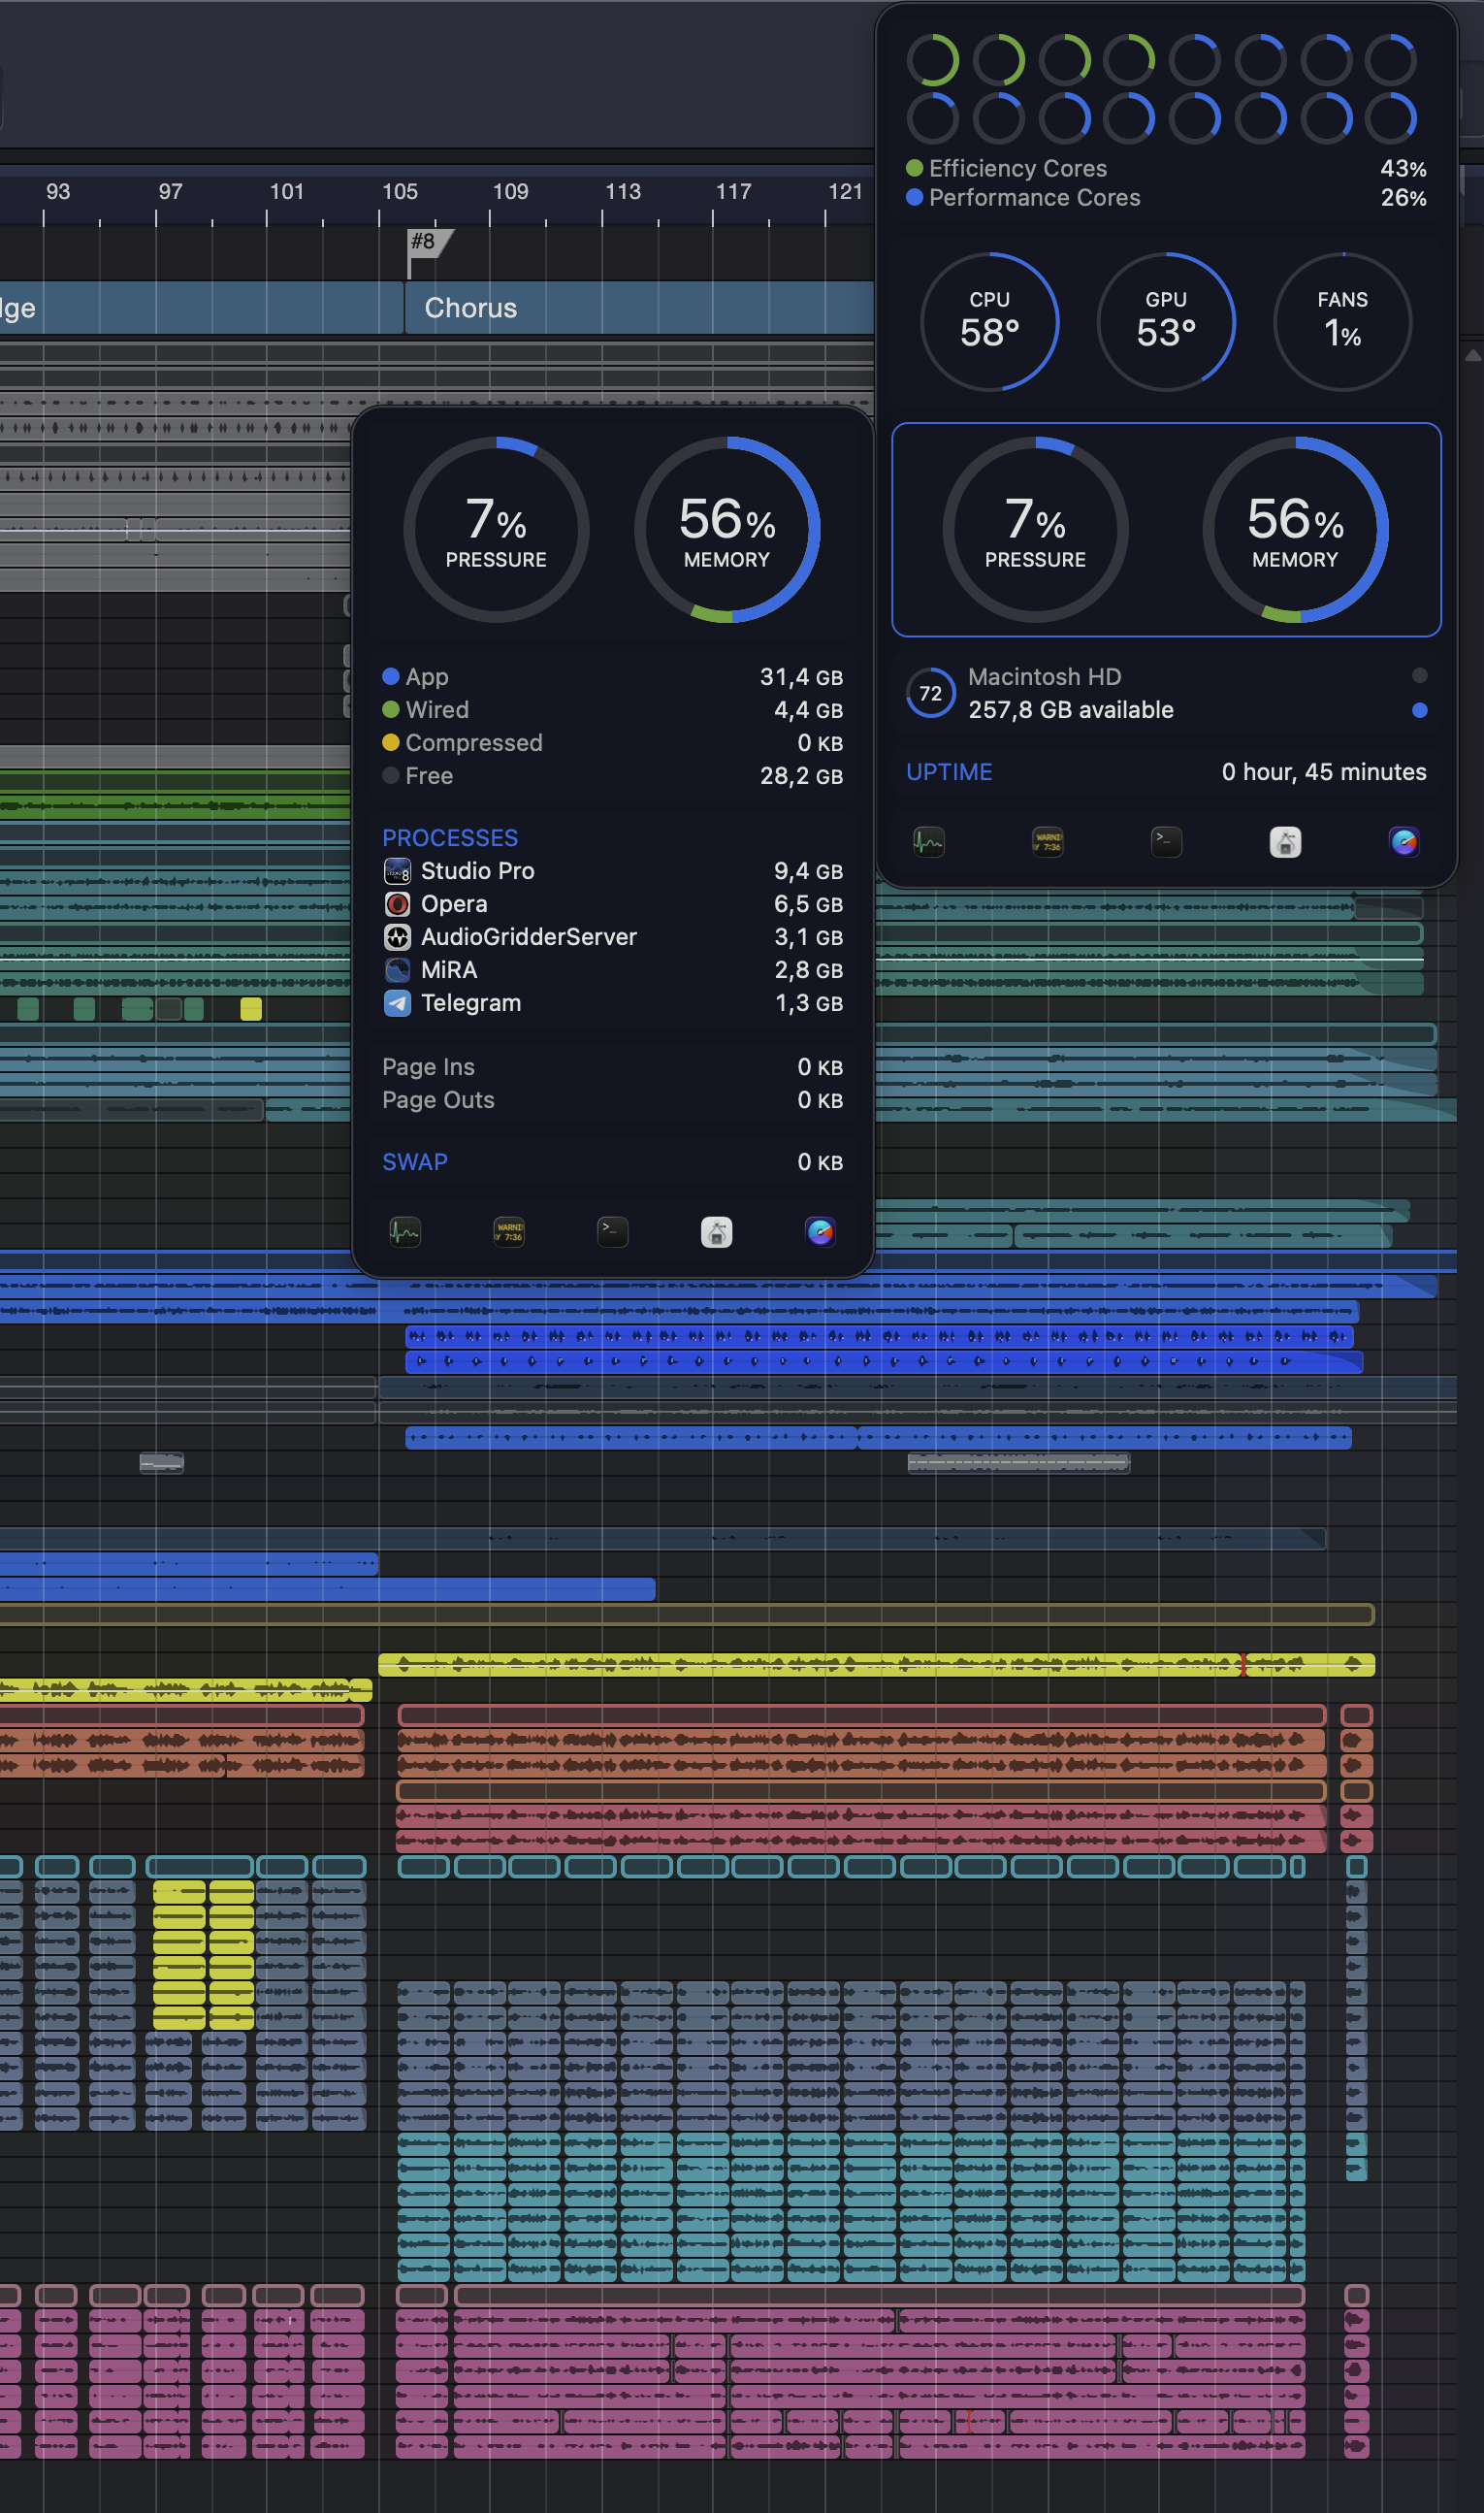Select the highlighted Pressure and Memory section

point(1166,529)
